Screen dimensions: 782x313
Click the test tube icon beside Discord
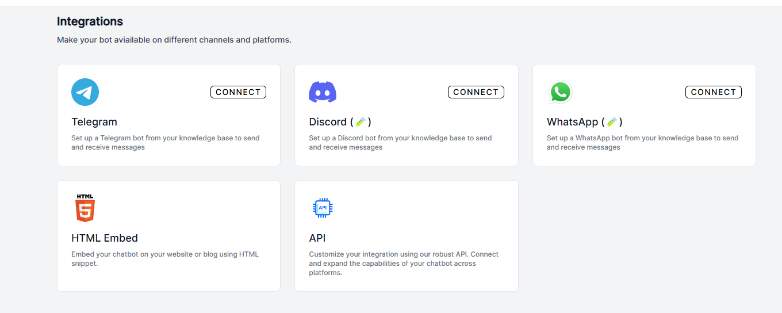361,122
